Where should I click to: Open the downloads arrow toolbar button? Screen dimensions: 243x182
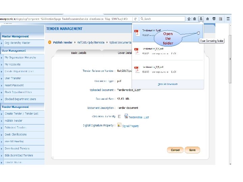201,19
